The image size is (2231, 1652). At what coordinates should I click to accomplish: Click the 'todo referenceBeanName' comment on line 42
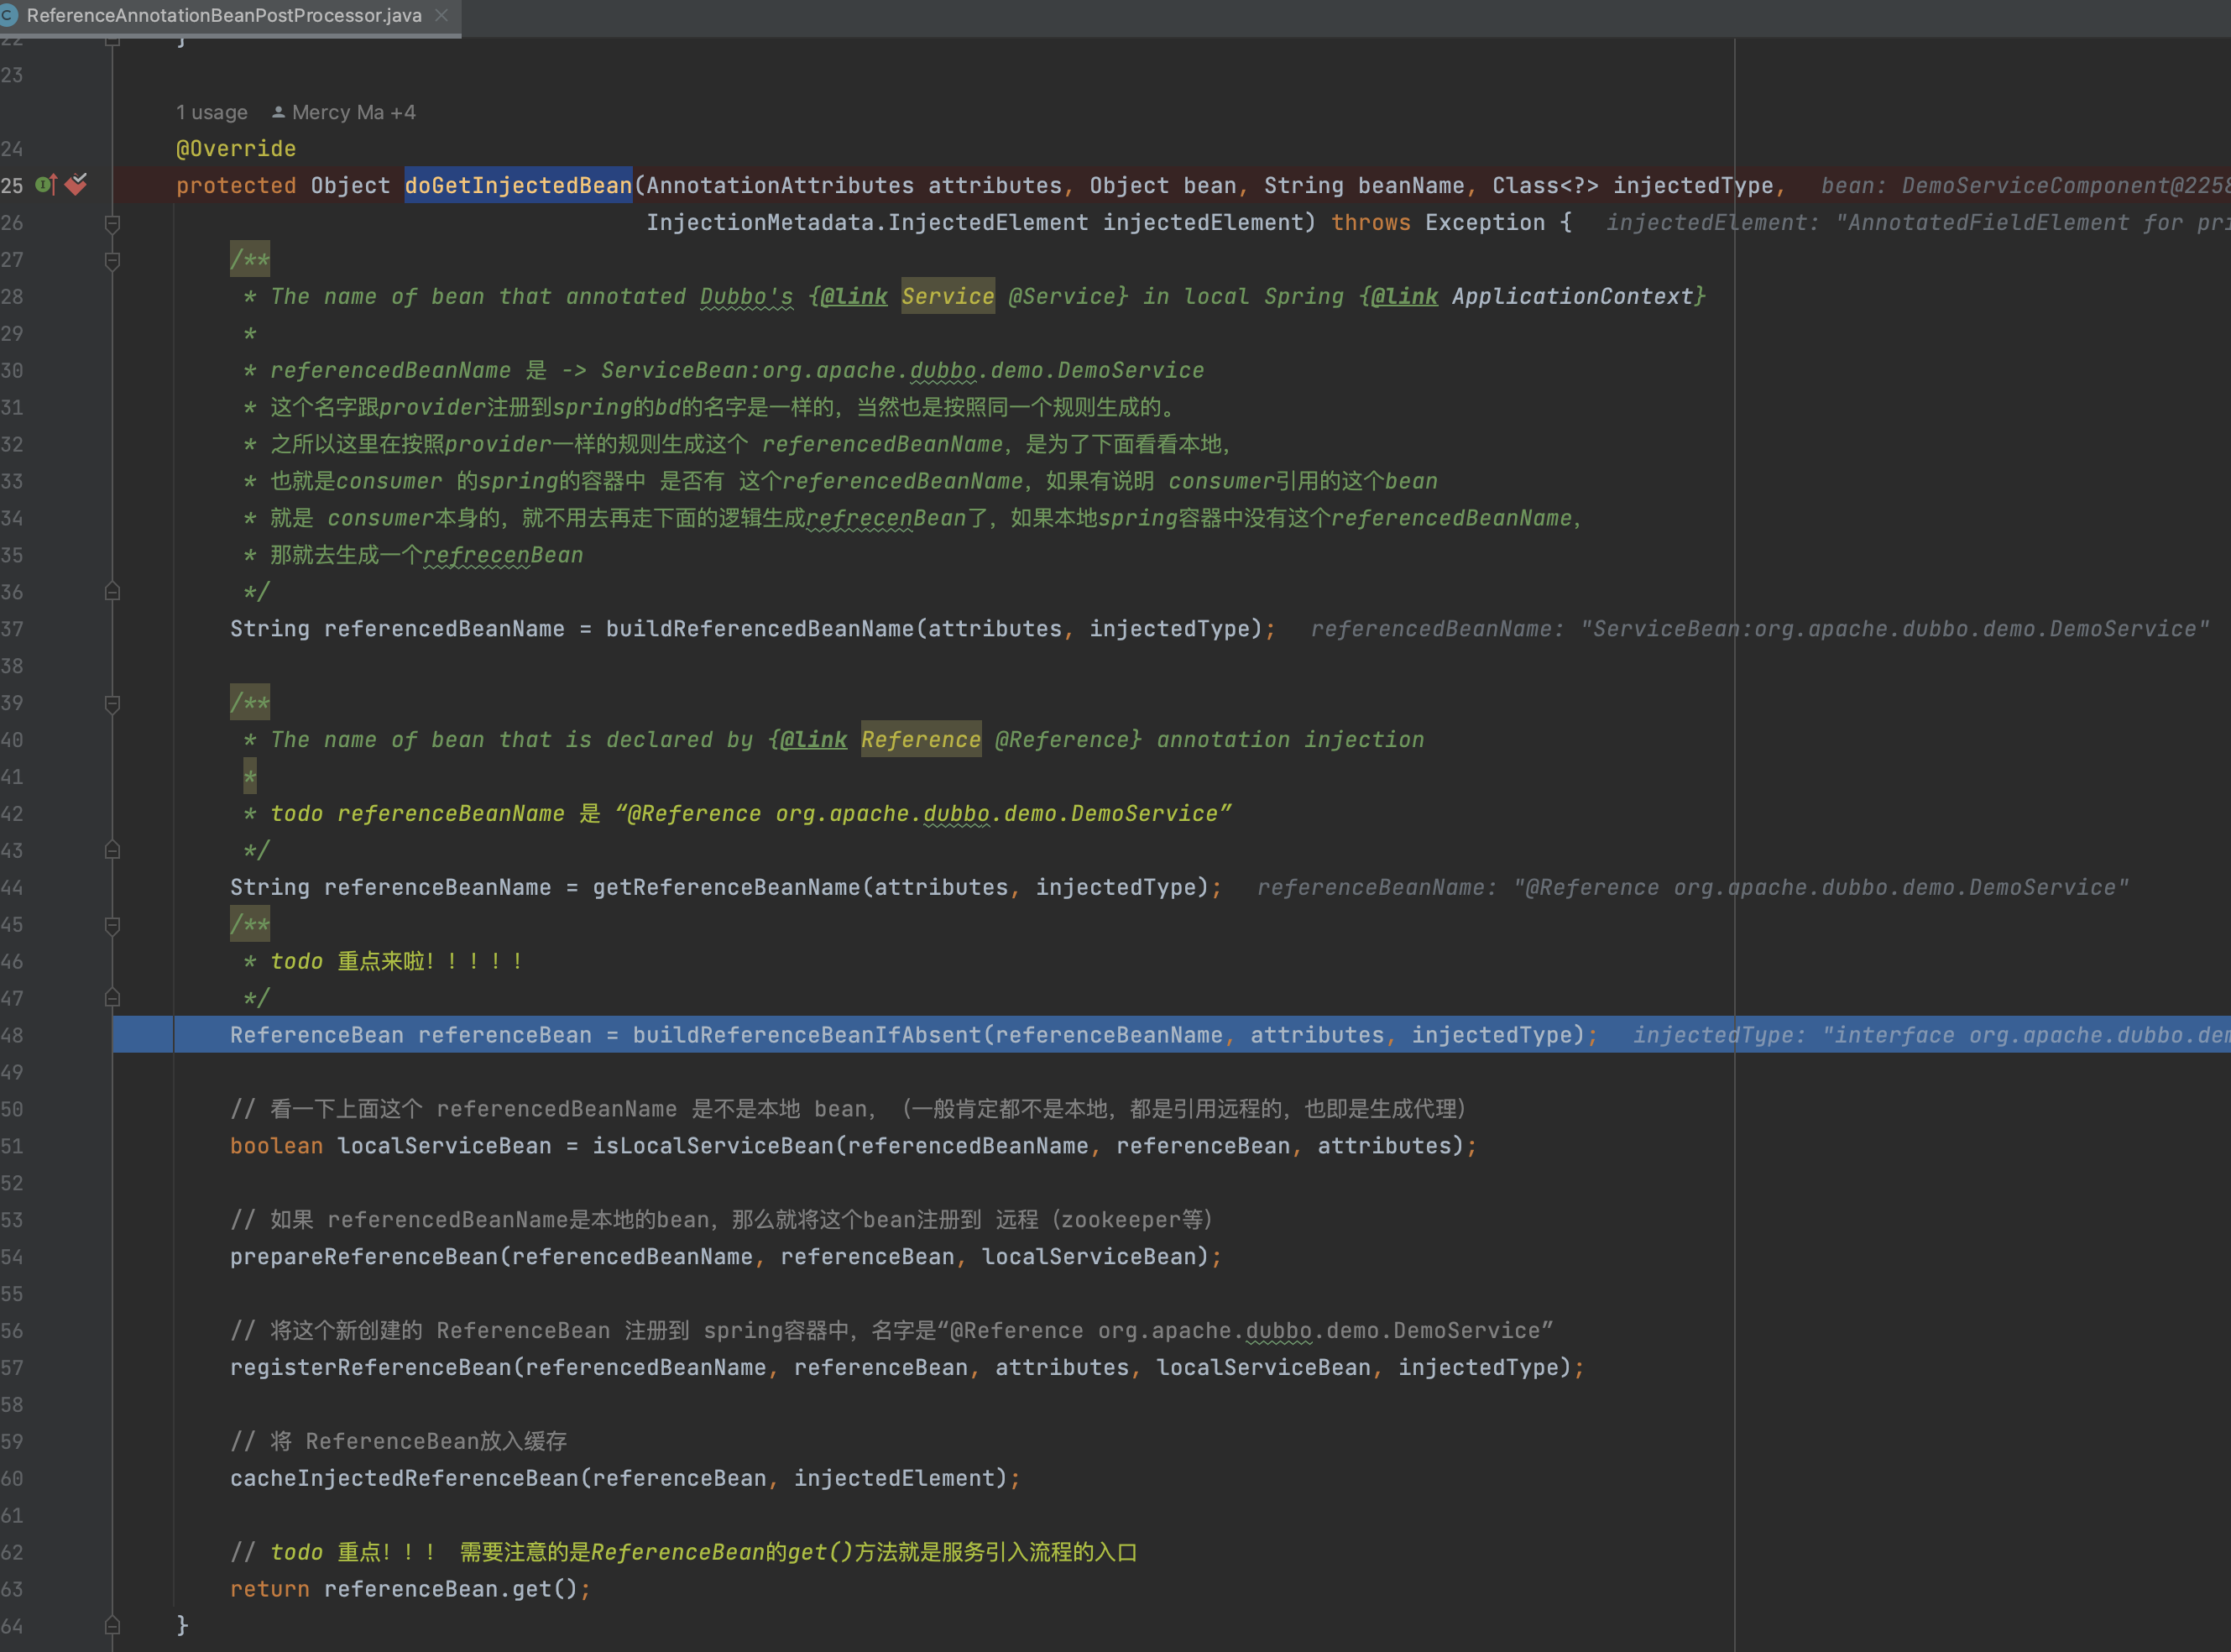(750, 813)
